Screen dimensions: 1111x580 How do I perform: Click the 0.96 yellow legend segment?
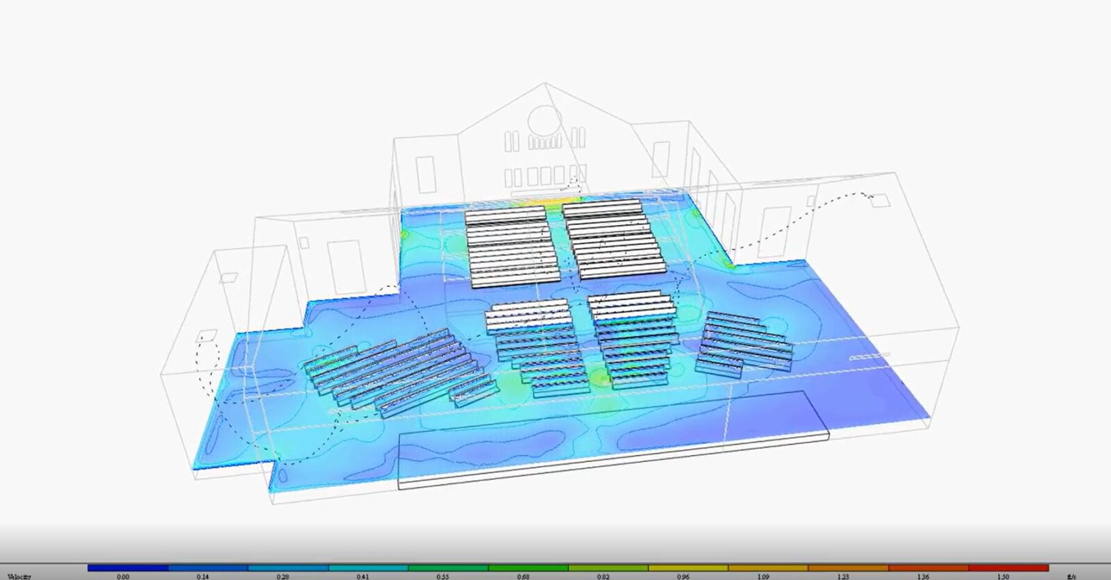(x=688, y=568)
